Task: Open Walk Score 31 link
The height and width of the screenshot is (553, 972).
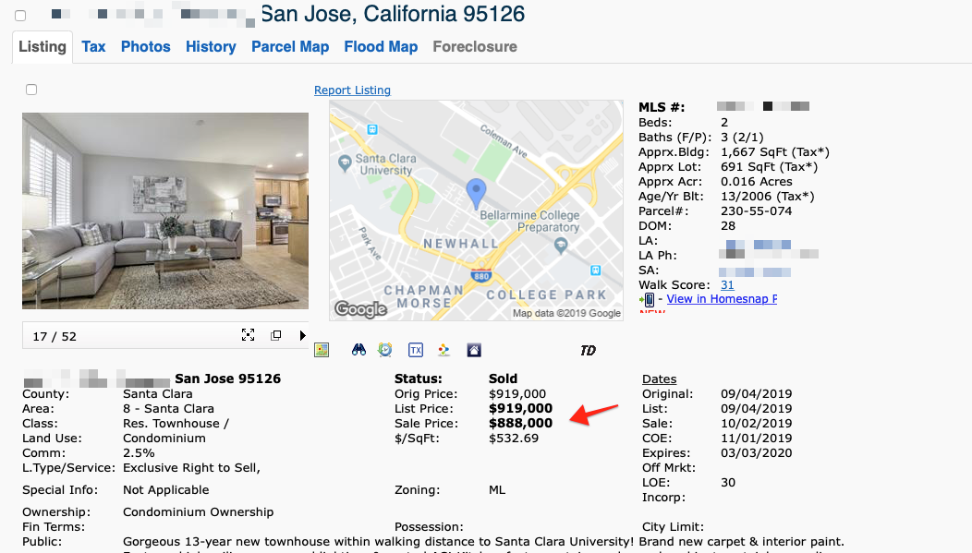Action: click(x=727, y=285)
